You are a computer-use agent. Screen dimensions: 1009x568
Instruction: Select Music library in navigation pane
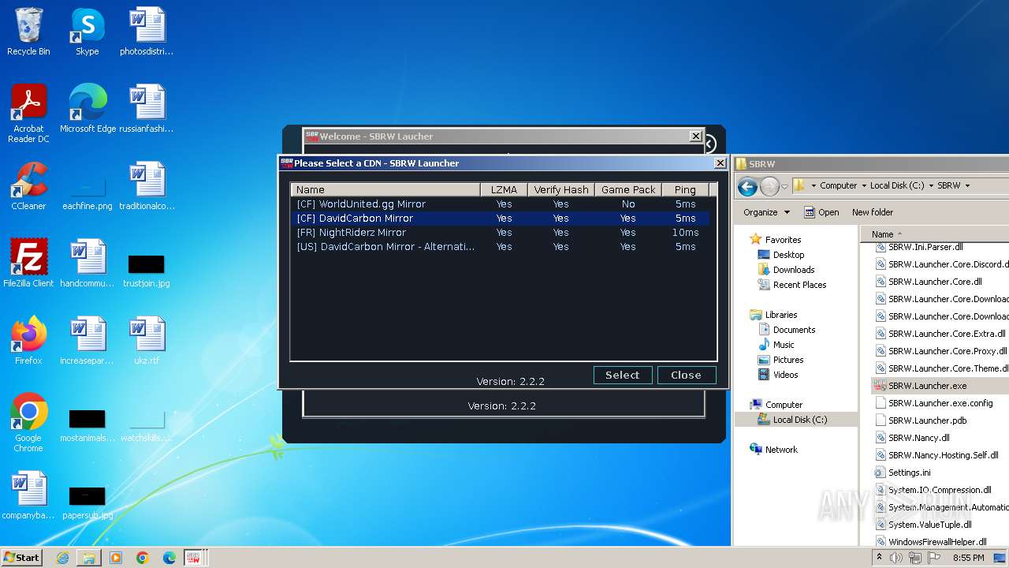pyautogui.click(x=784, y=345)
